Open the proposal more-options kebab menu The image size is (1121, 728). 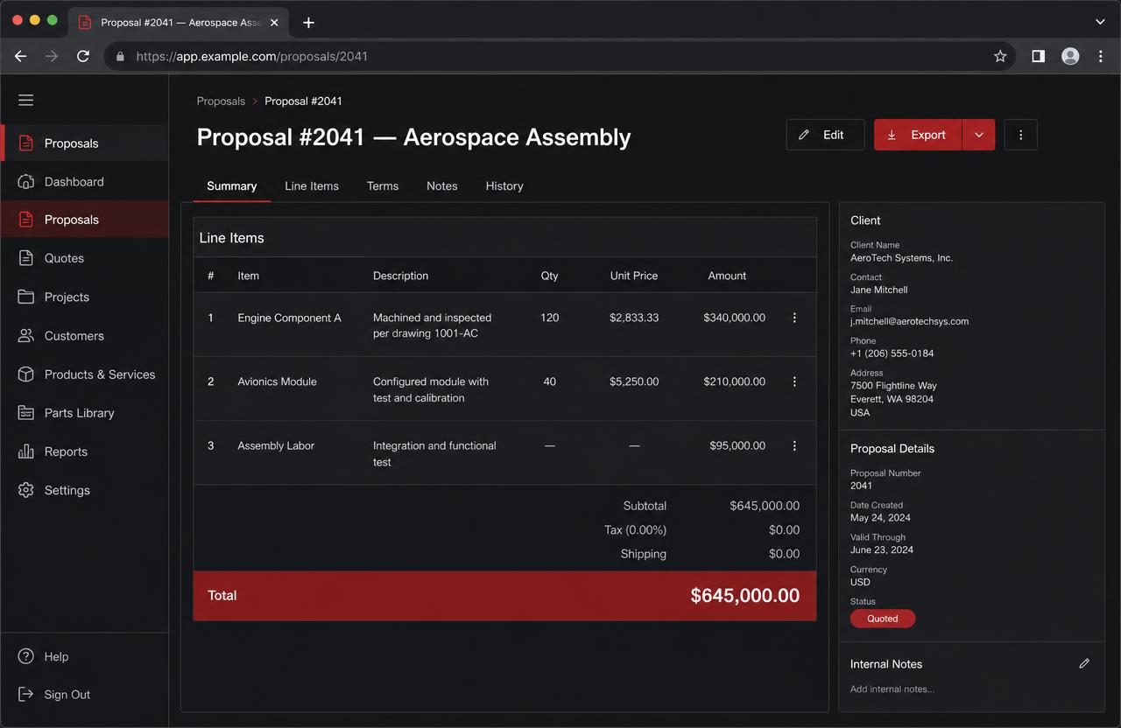pos(1020,135)
